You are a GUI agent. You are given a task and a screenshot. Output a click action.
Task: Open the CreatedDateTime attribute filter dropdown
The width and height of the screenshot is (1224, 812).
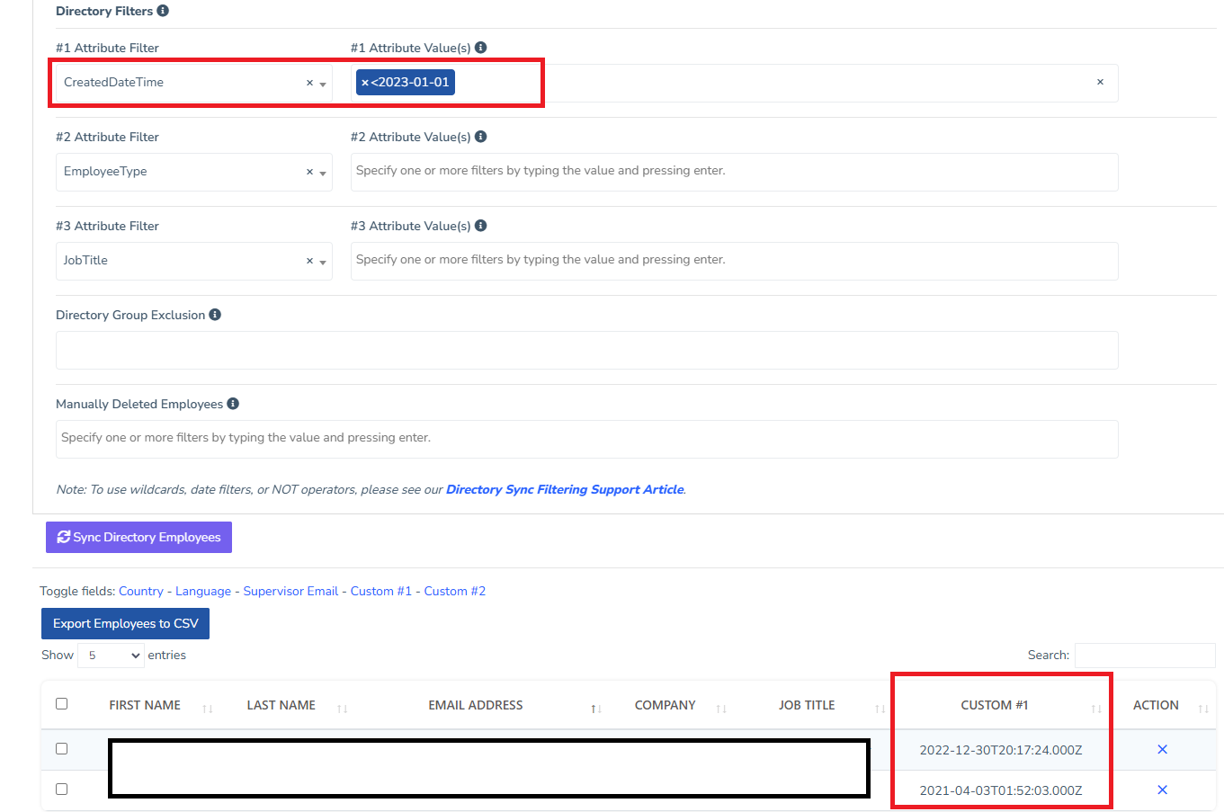(323, 84)
